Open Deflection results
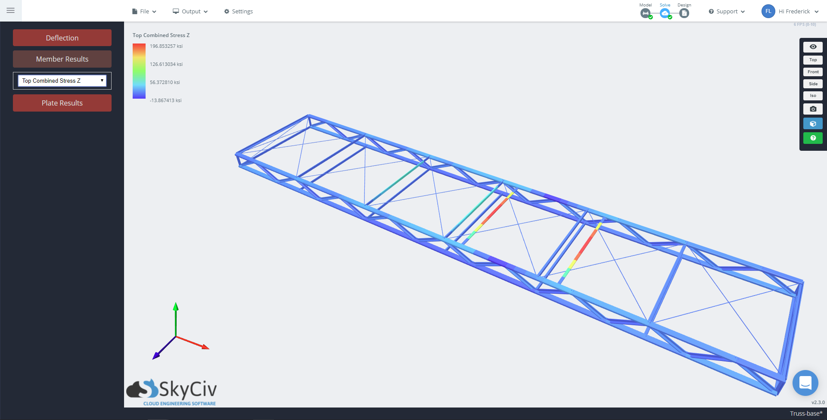Image resolution: width=827 pixels, height=420 pixels. 62,37
